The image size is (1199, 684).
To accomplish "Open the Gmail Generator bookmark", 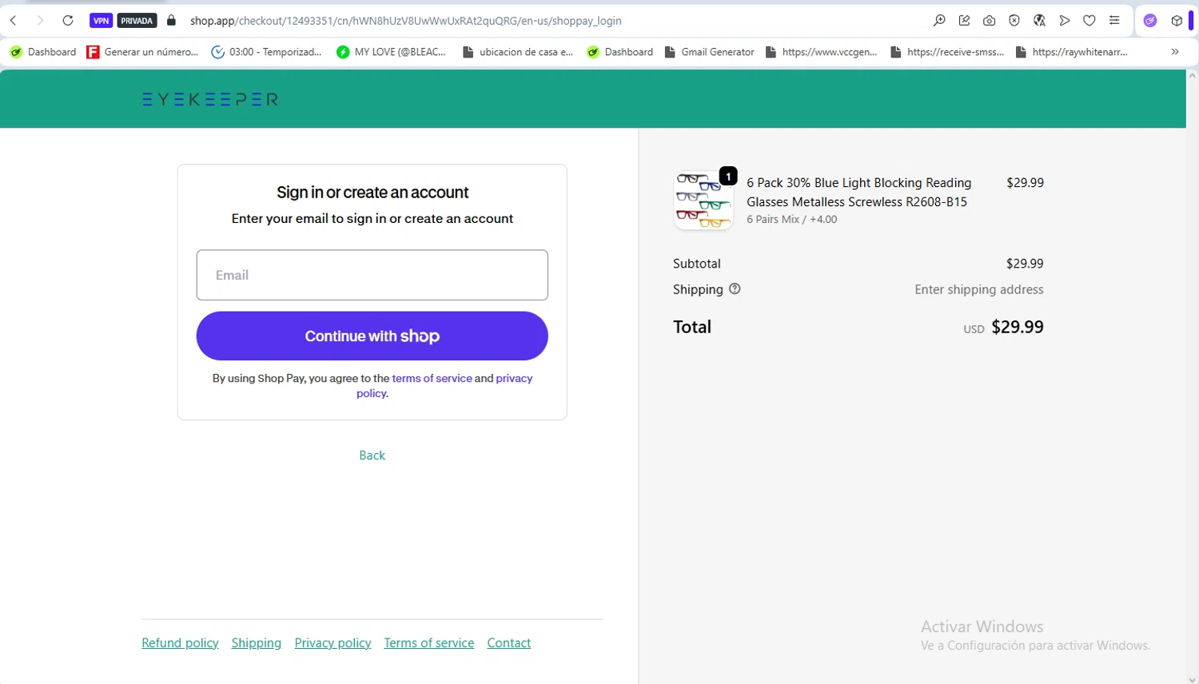I will [710, 52].
